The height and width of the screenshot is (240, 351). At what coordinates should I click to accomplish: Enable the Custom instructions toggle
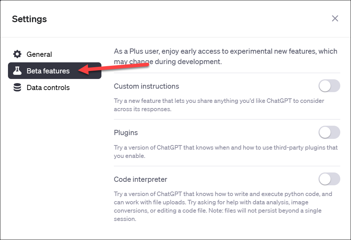tap(329, 86)
